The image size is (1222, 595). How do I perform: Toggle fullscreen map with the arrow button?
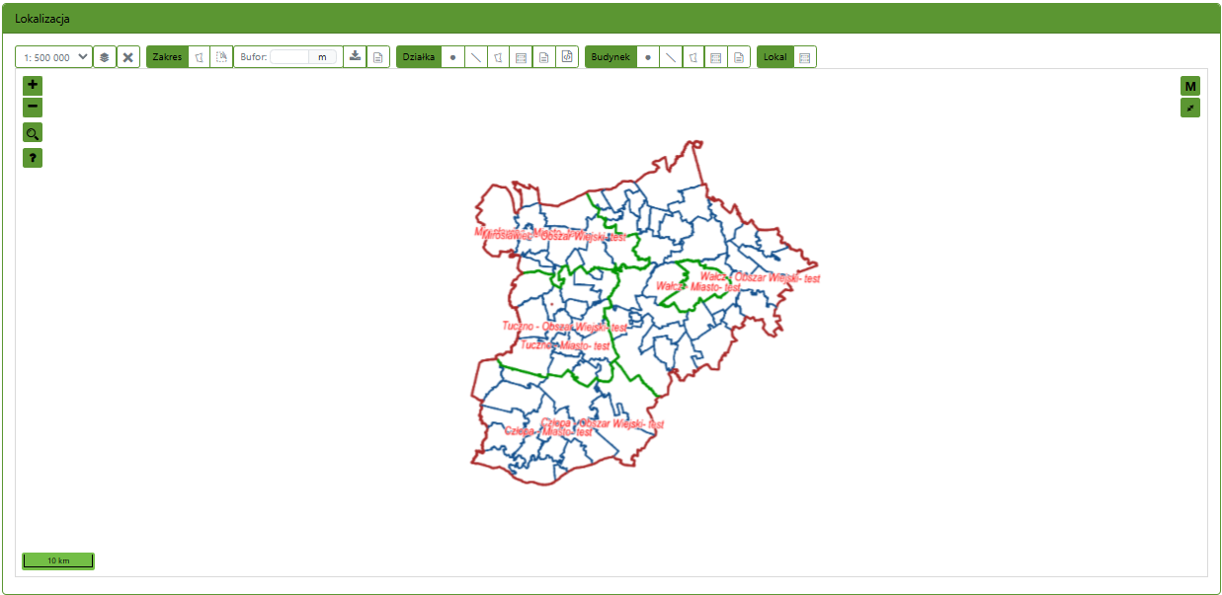[x=1190, y=108]
